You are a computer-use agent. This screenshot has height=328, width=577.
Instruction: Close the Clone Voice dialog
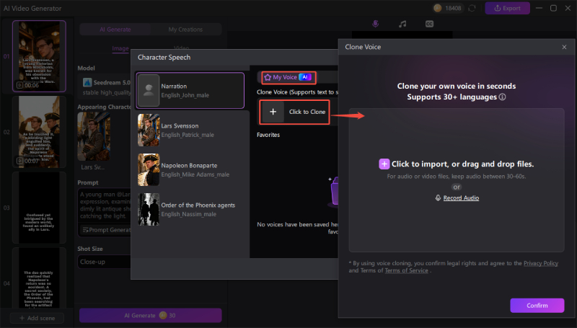click(x=564, y=47)
